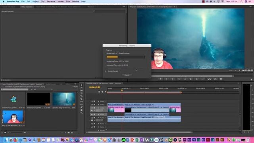Click the Extract button in Program monitor
Screen dimensions: 254x143
click(215, 79)
